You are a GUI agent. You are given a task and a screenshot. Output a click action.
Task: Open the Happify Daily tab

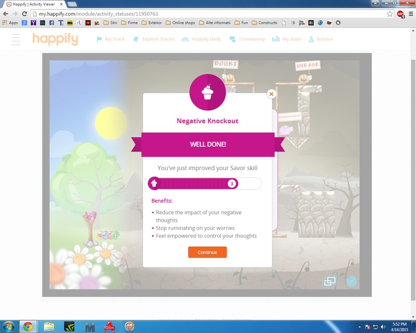click(201, 39)
